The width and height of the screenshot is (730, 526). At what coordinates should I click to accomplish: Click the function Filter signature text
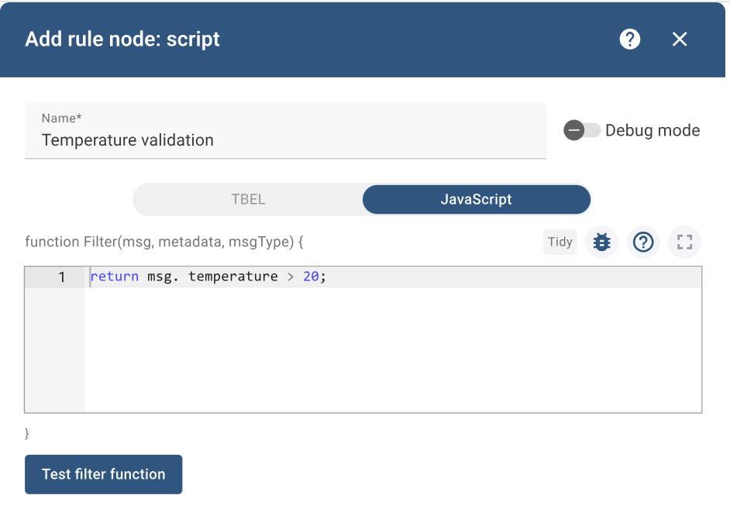click(x=164, y=242)
